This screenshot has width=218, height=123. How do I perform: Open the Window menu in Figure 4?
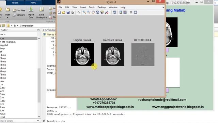click(x=113, y=7)
